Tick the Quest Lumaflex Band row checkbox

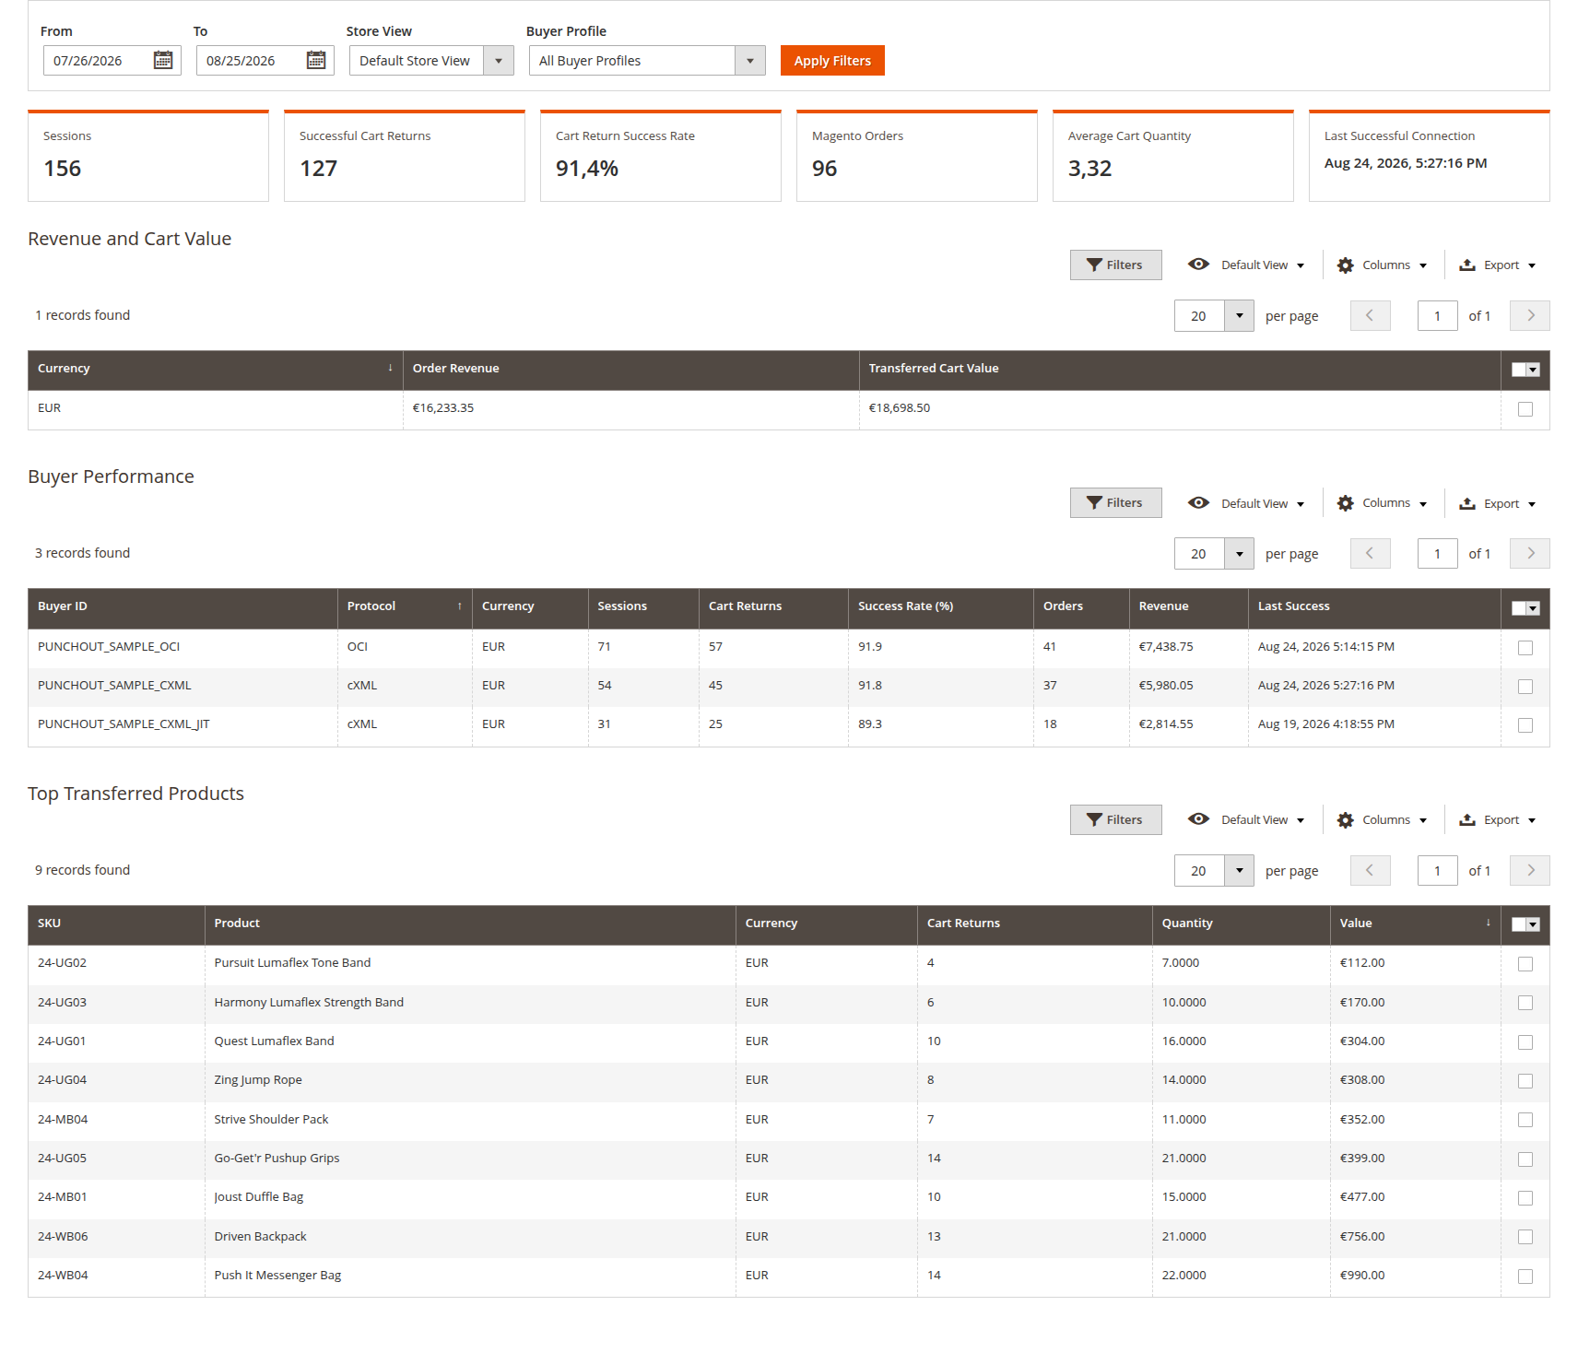pos(1525,1042)
